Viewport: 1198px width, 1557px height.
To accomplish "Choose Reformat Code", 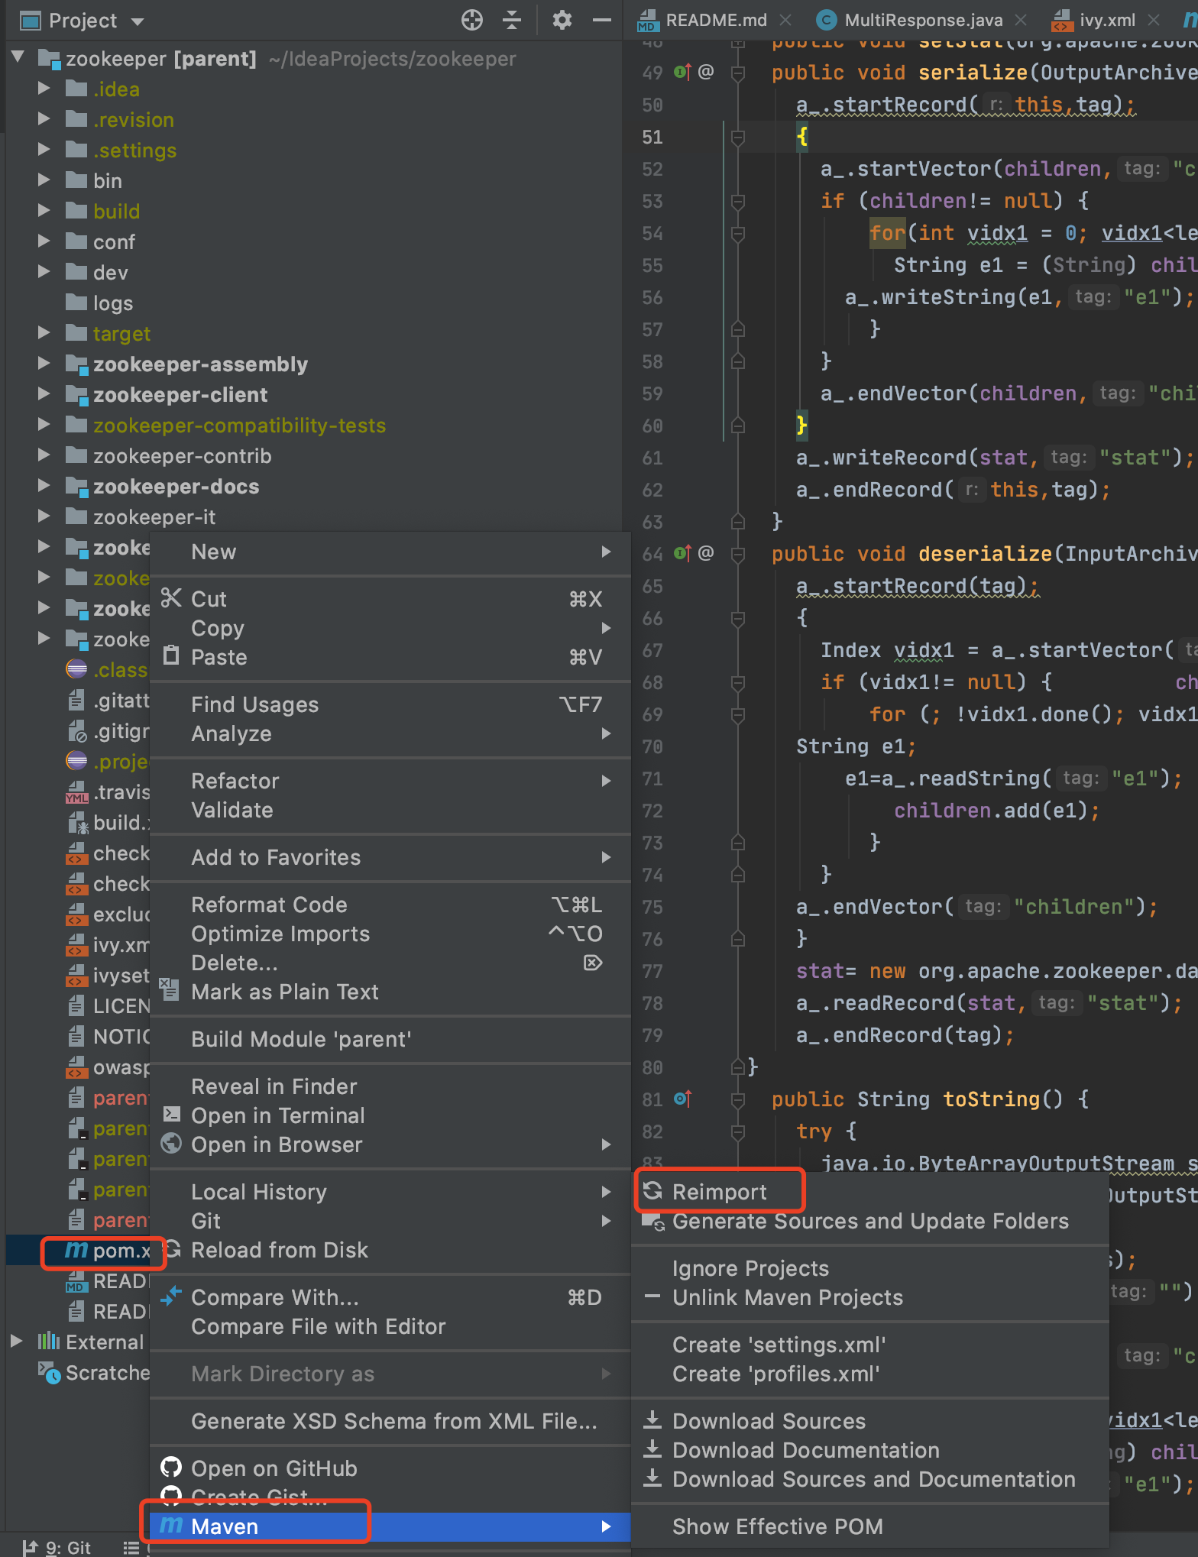I will [390, 905].
